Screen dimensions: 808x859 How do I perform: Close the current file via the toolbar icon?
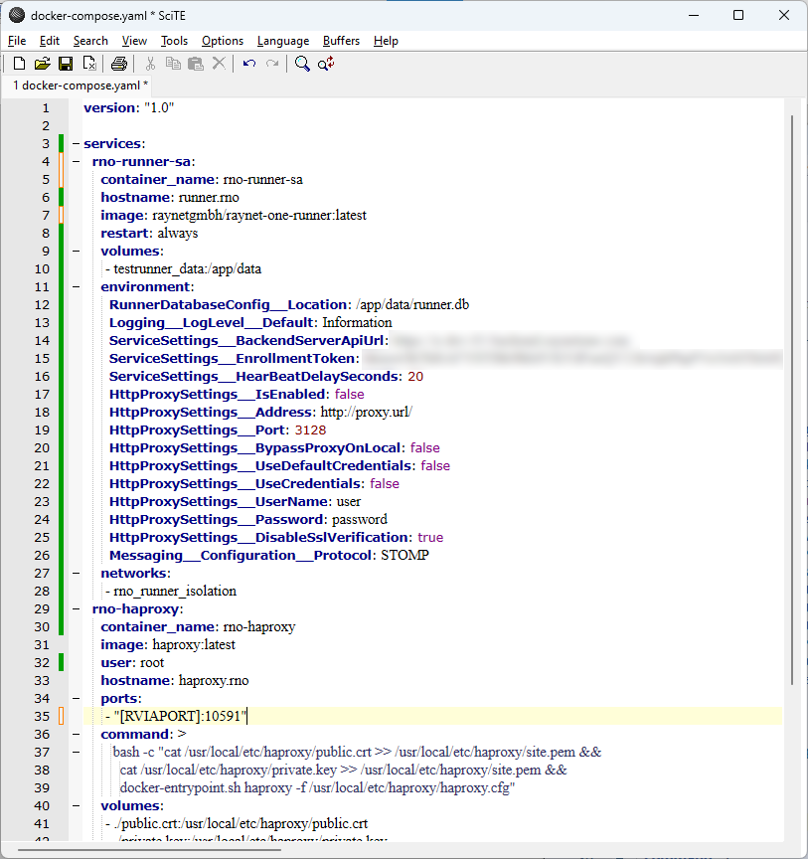[89, 64]
